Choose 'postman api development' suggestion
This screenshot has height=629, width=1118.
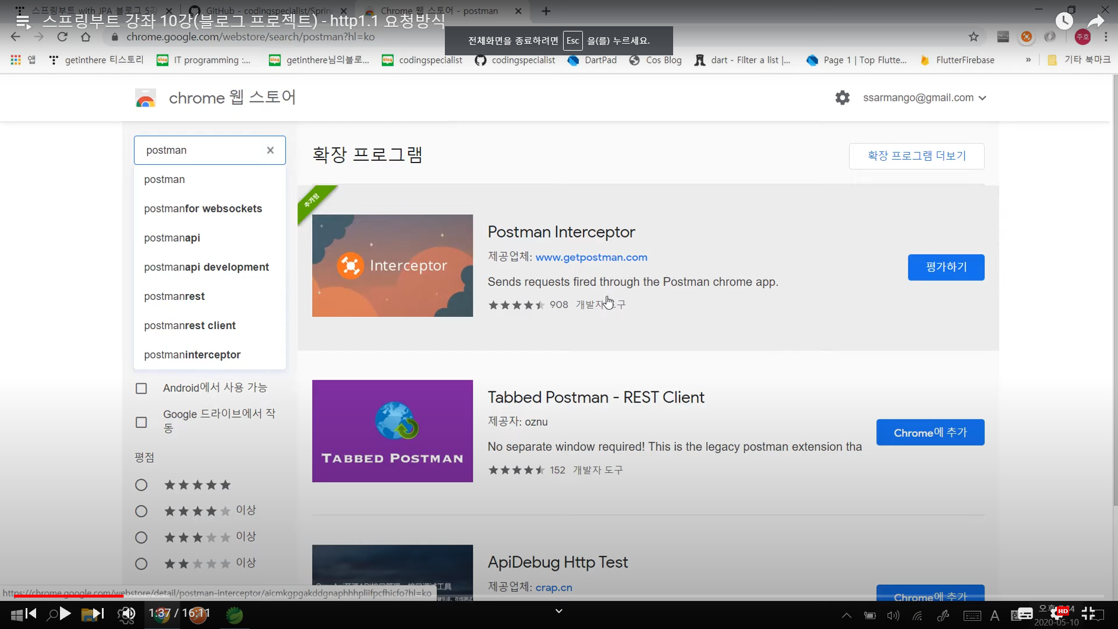[x=210, y=267]
